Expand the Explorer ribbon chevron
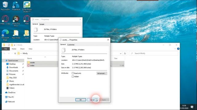 175,49
